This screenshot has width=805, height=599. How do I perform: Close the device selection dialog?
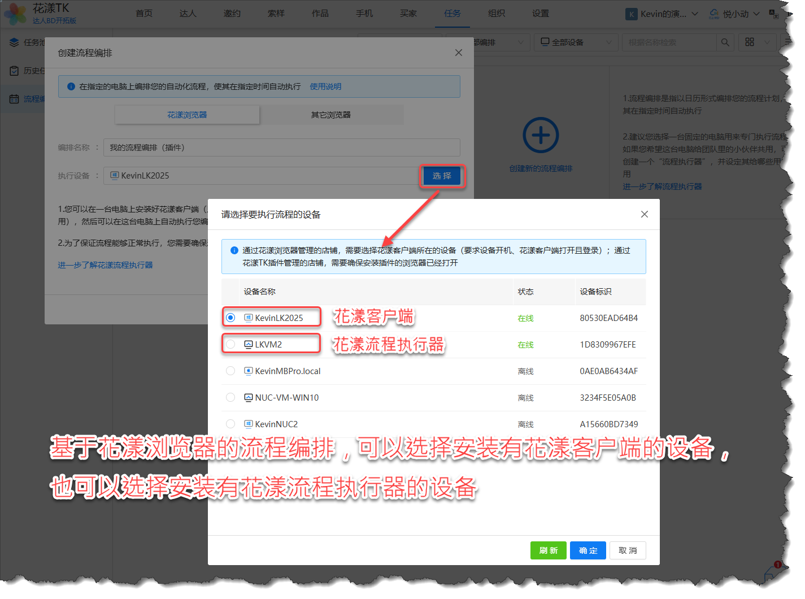pyautogui.click(x=644, y=214)
